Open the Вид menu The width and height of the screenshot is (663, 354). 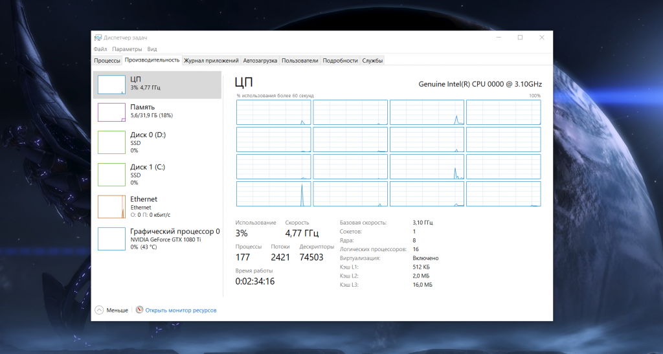pyautogui.click(x=152, y=49)
